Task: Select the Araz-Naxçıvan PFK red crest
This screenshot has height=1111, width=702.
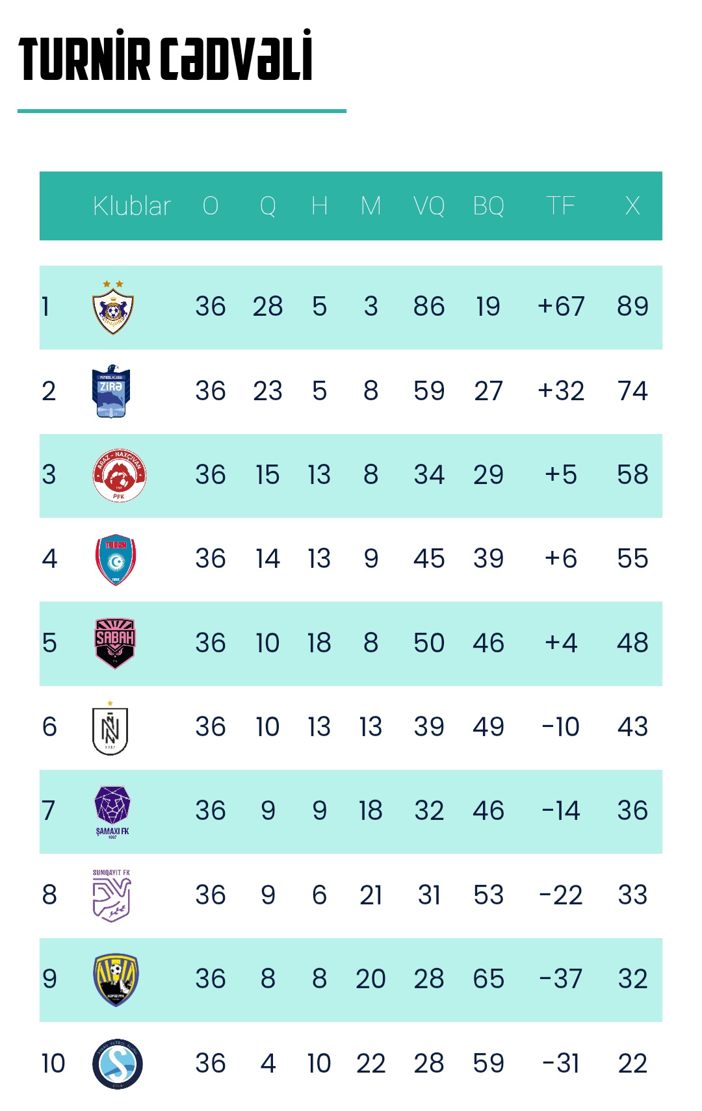Action: [x=119, y=475]
